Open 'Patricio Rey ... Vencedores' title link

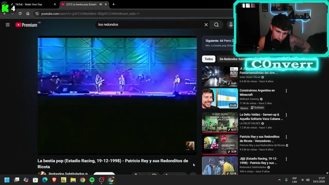[x=260, y=139]
